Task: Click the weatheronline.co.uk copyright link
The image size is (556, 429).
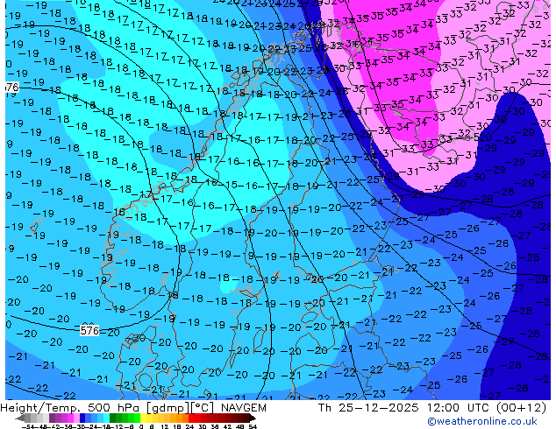Action: [x=481, y=421]
